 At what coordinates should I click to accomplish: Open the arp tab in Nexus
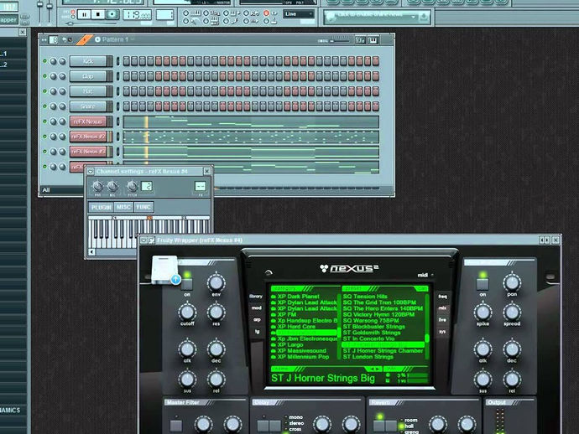[257, 320]
